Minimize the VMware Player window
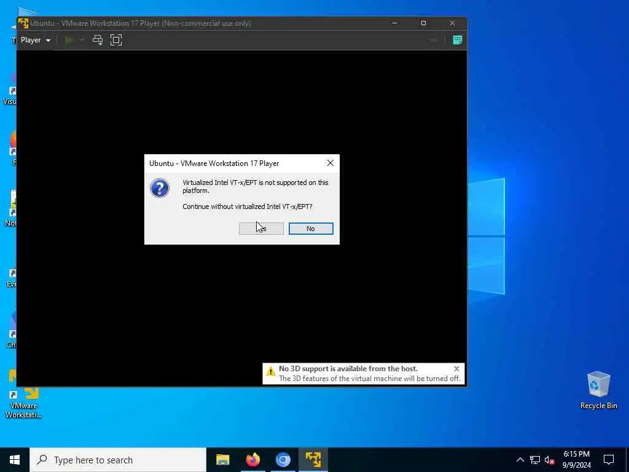 (395, 23)
